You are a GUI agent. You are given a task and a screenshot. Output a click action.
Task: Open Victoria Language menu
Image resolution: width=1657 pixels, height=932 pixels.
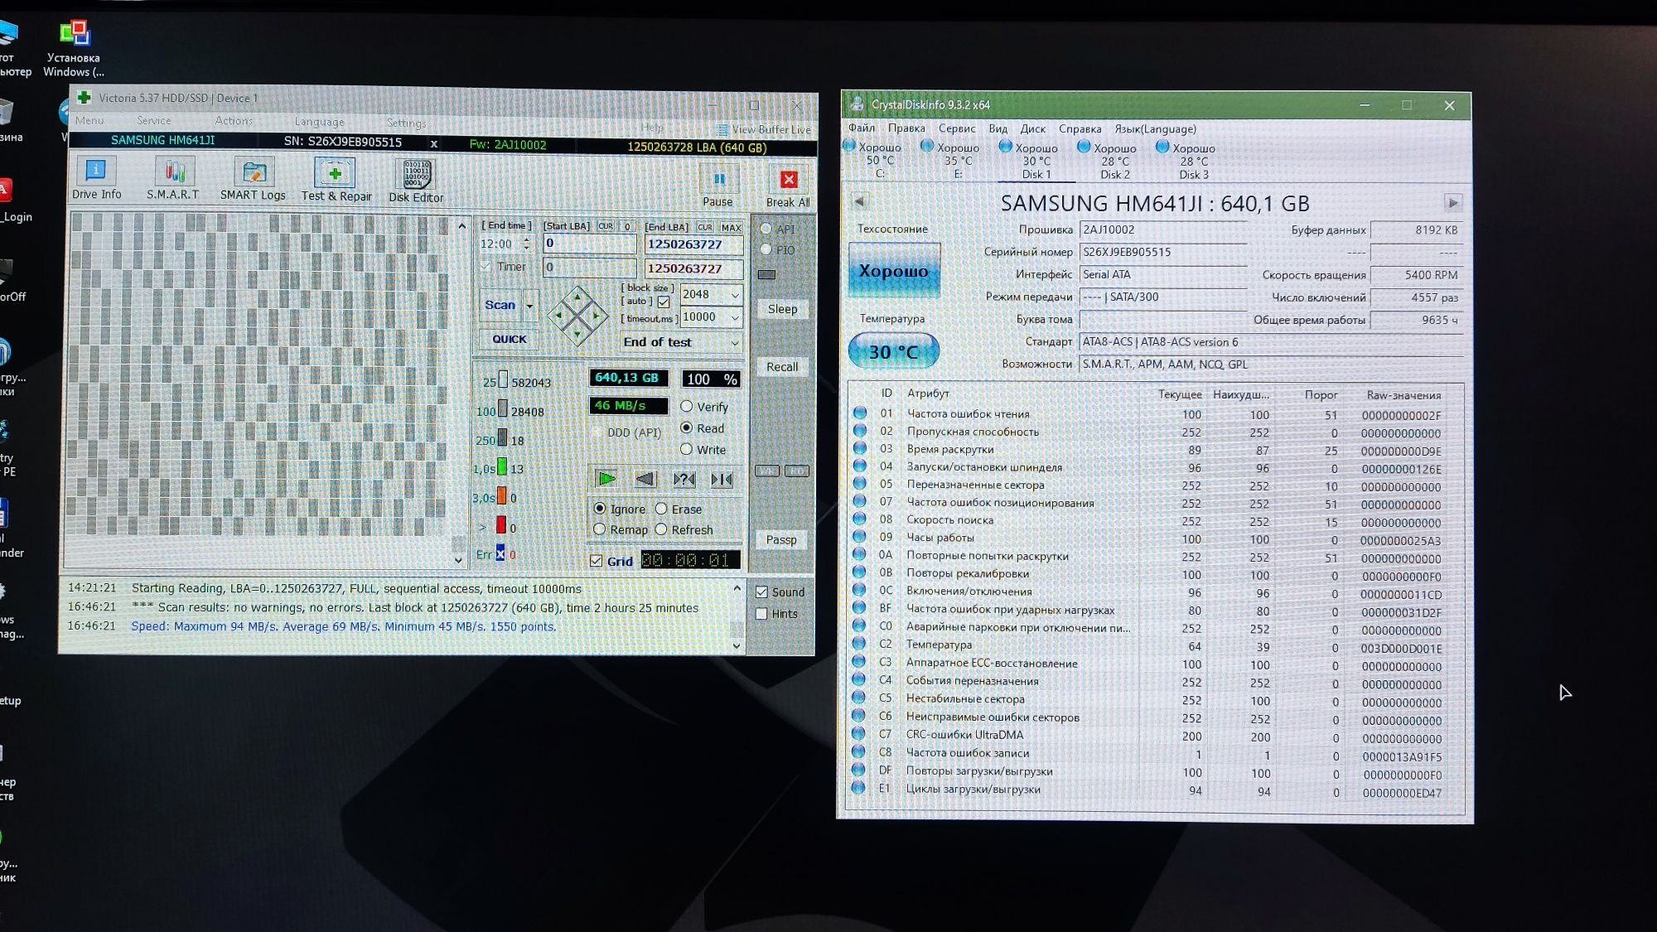pyautogui.click(x=319, y=122)
